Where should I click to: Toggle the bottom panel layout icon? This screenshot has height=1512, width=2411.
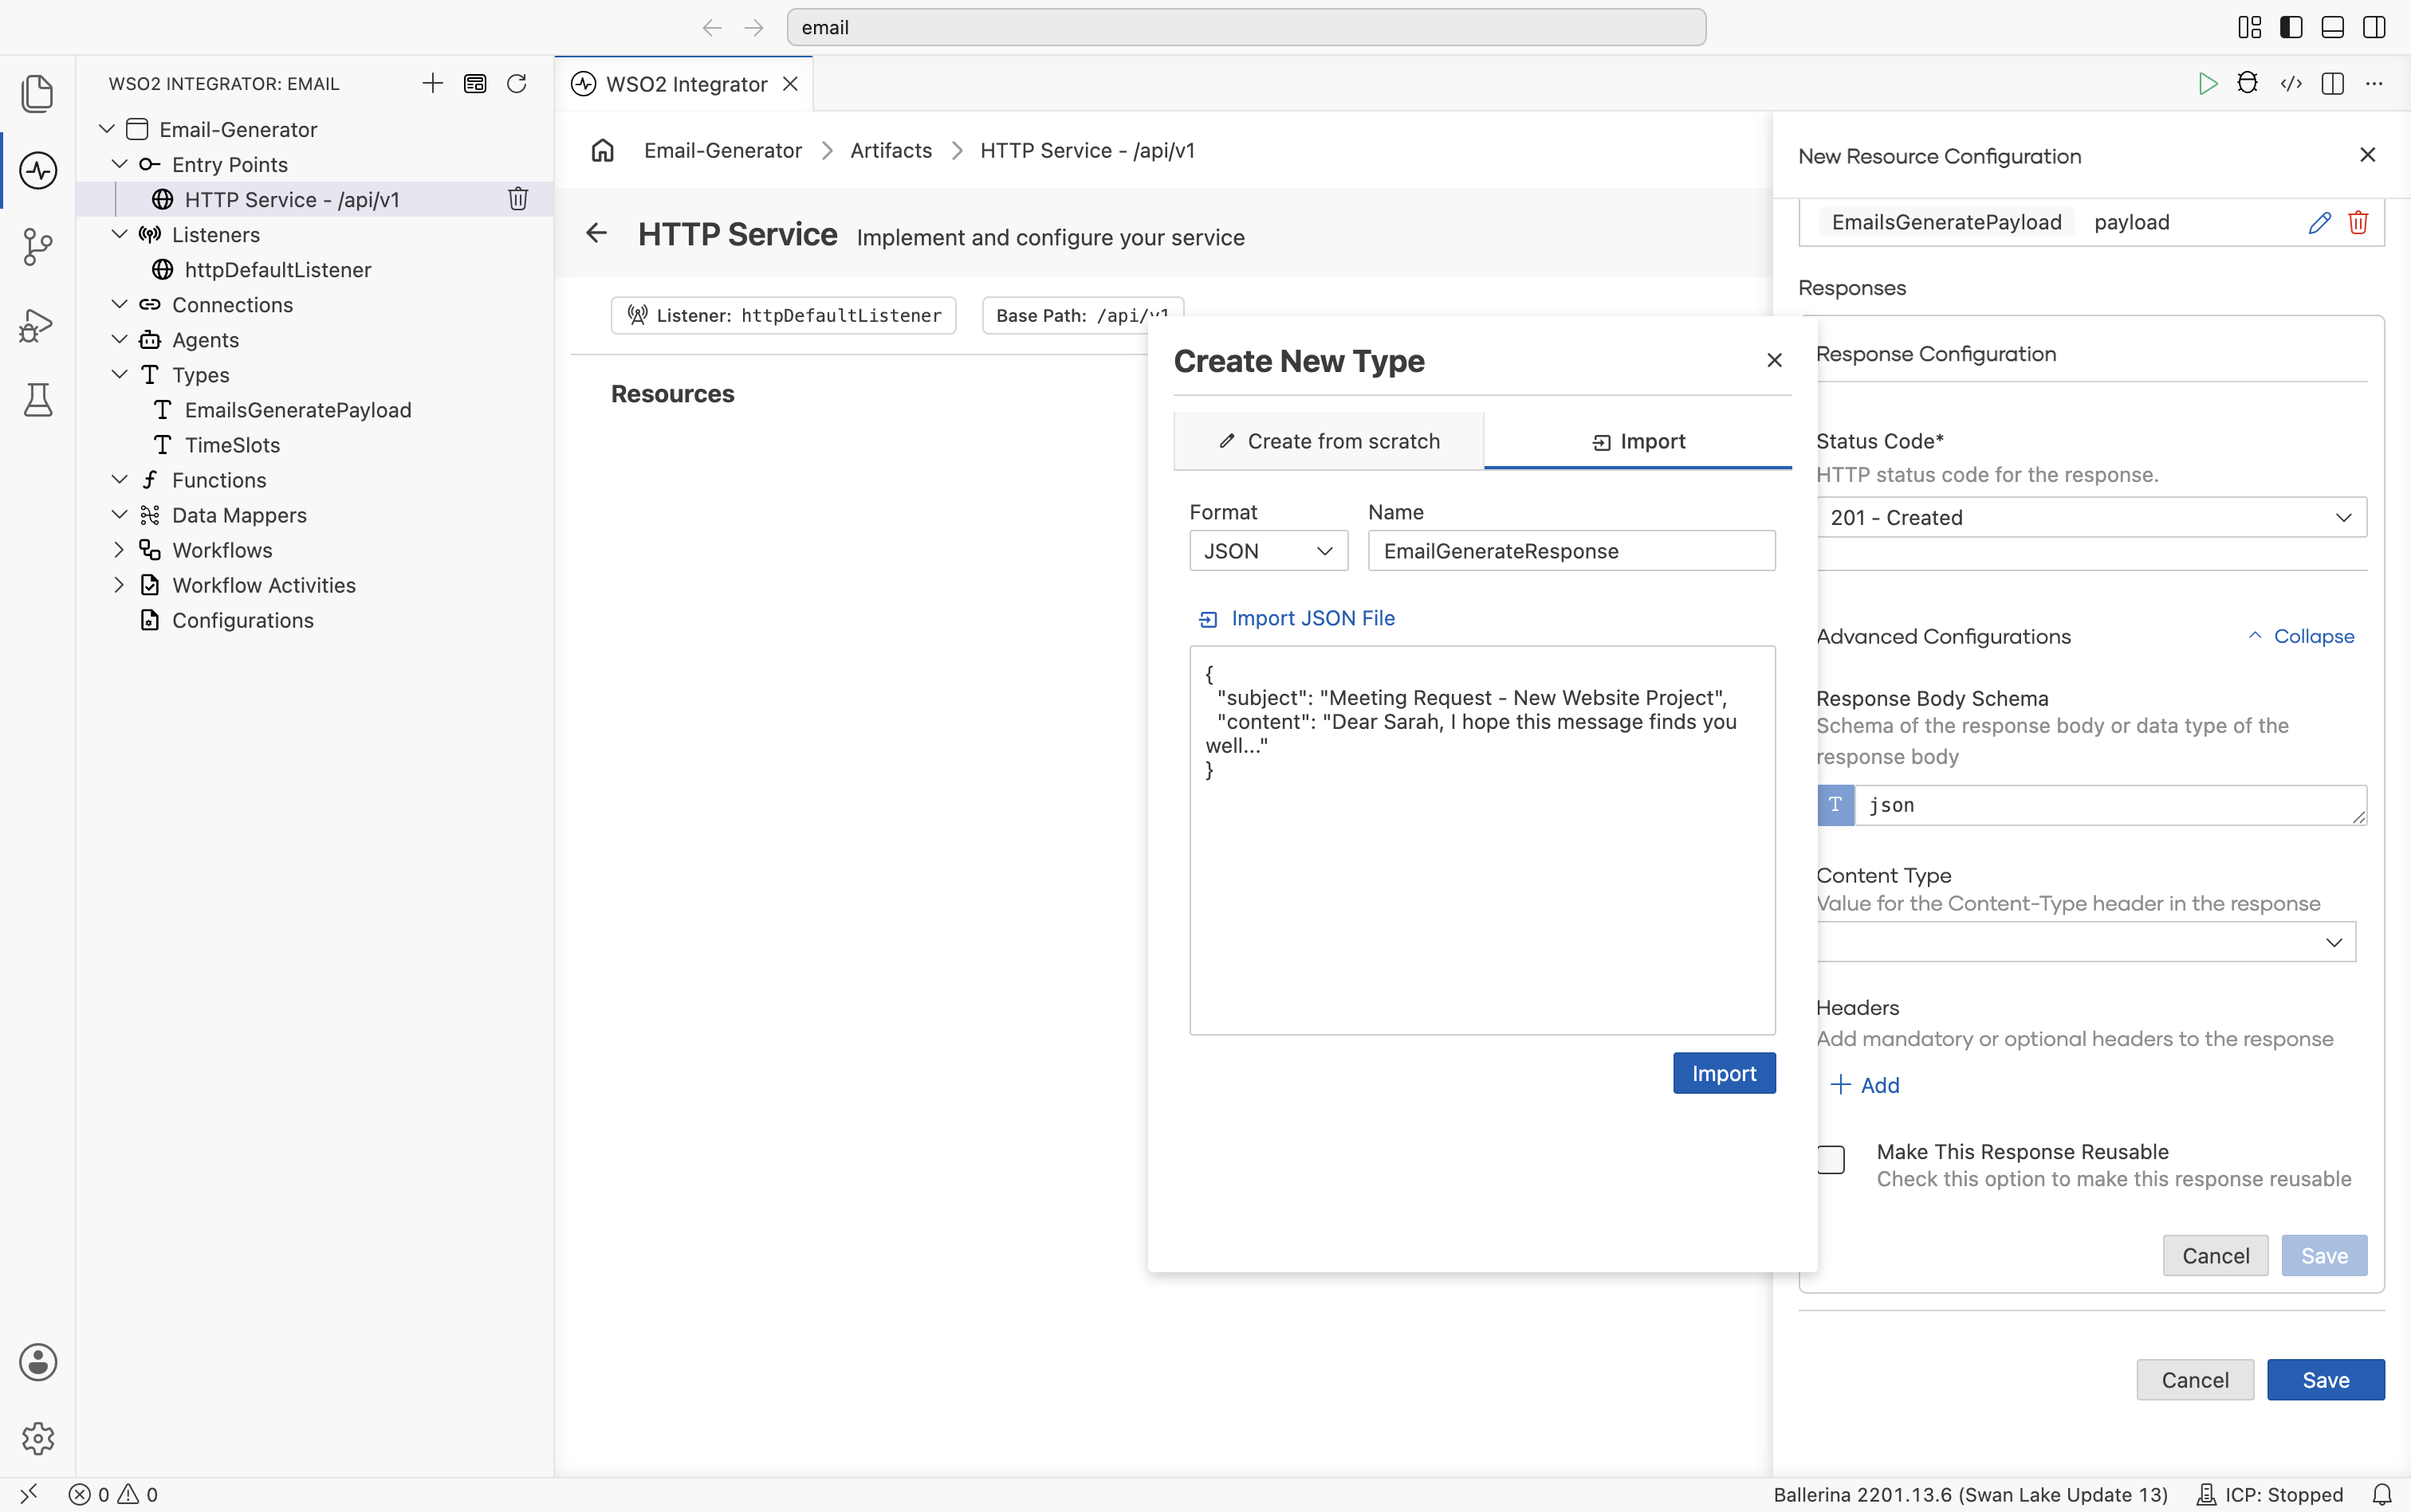tap(2332, 27)
